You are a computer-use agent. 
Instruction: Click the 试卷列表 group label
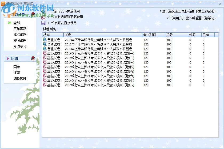49,29
